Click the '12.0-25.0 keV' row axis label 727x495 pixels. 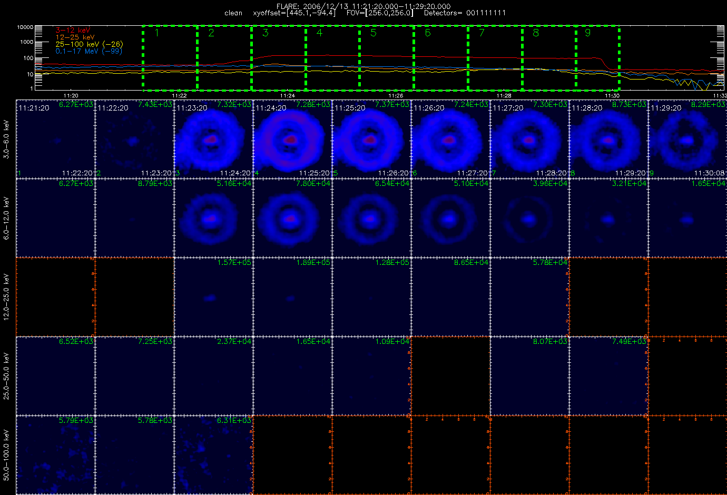point(6,297)
